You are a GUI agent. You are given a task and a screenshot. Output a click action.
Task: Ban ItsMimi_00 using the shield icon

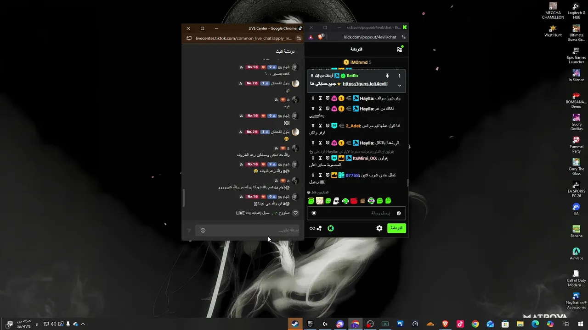click(328, 158)
